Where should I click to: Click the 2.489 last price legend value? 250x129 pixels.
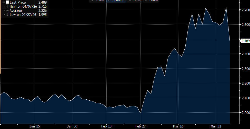pos(43,2)
